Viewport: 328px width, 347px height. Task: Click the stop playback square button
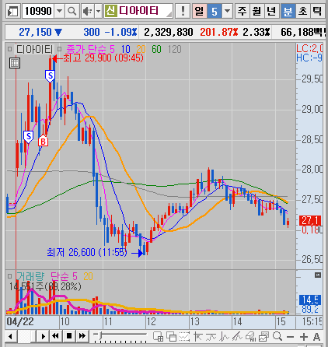[69, 336]
